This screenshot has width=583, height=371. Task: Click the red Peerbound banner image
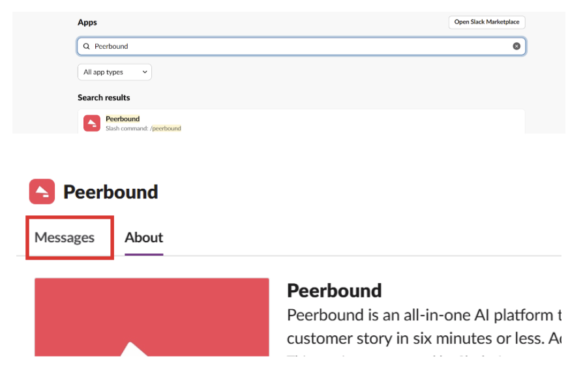(x=152, y=317)
